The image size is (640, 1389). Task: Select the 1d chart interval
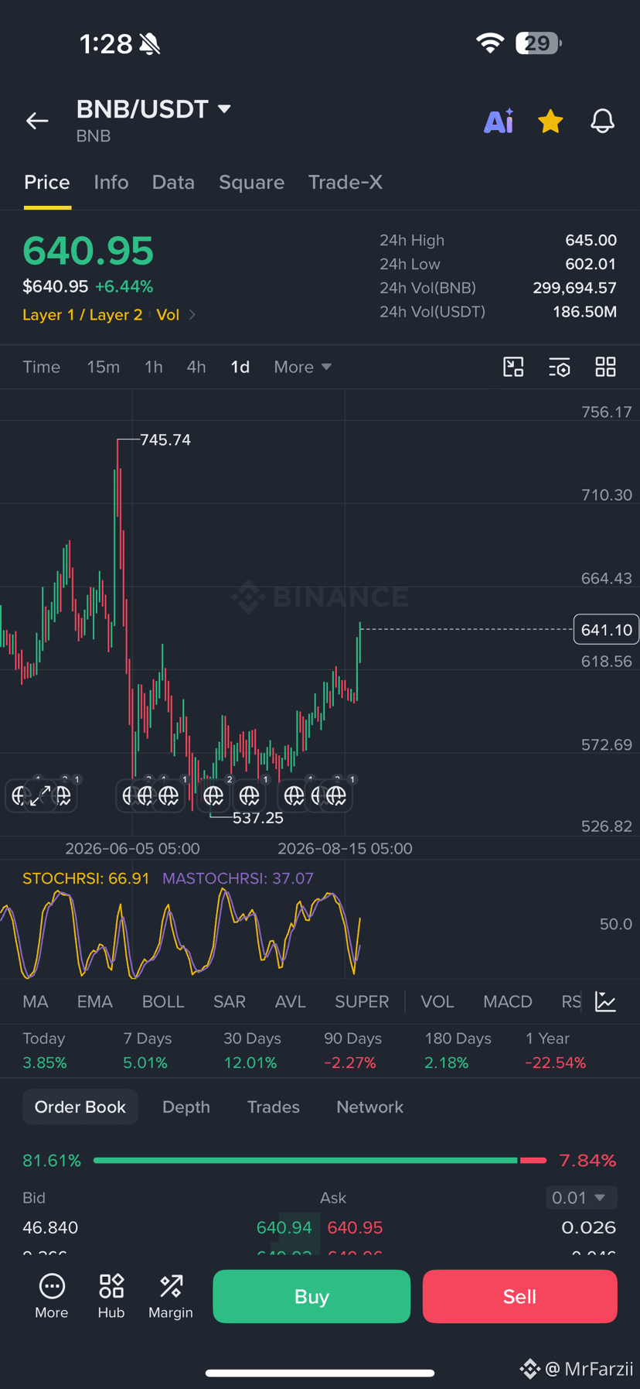click(x=240, y=367)
